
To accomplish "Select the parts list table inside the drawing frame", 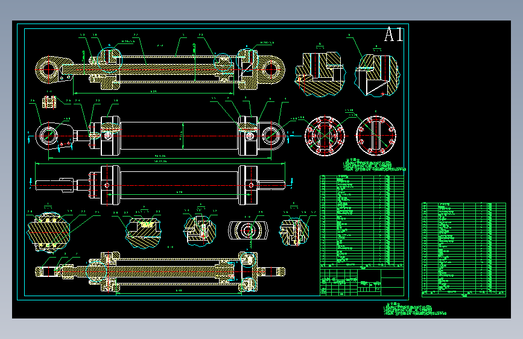I will pyautogui.click(x=362, y=221).
